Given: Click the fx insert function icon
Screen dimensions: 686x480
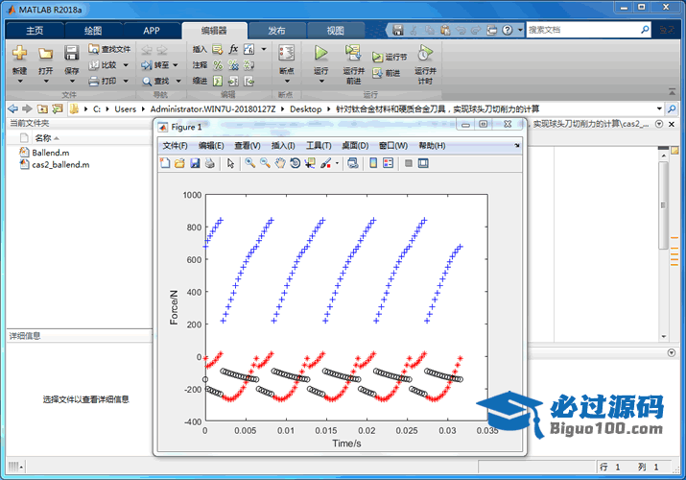Looking at the screenshot, I should point(234,49).
